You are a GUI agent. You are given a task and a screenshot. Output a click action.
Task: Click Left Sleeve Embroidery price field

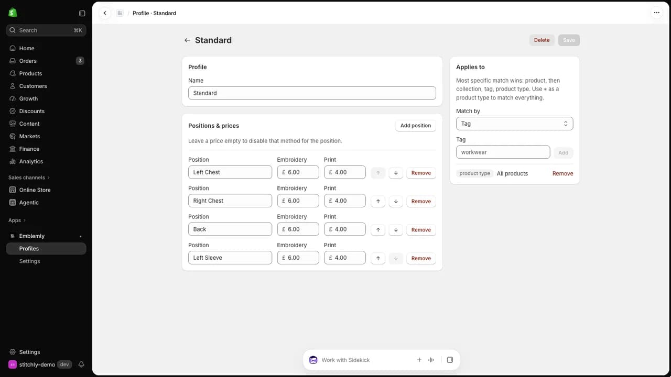(298, 258)
